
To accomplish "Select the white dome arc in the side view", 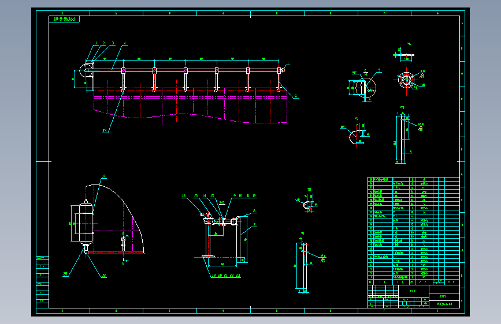I will click(115, 218).
